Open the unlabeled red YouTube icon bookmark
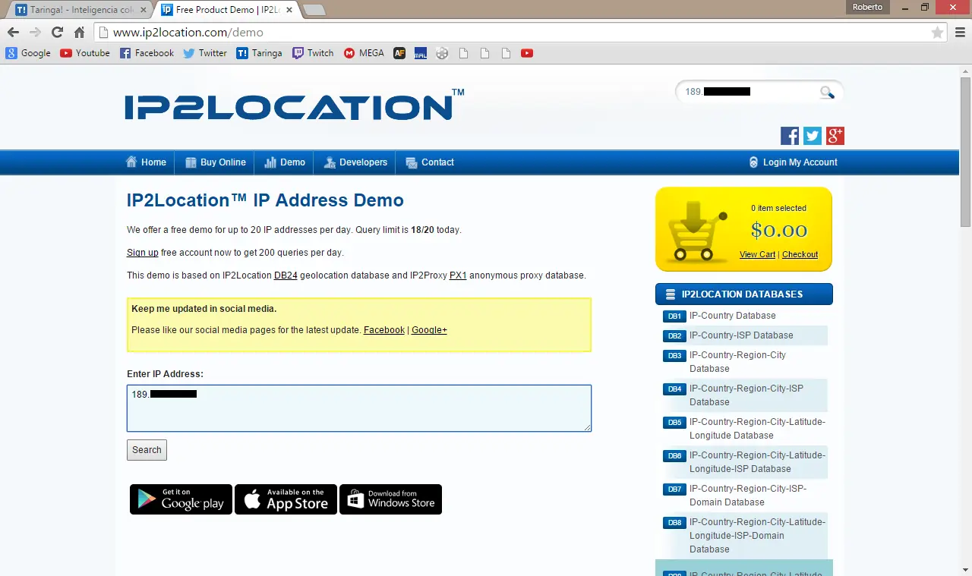Image resolution: width=972 pixels, height=576 pixels. [527, 53]
